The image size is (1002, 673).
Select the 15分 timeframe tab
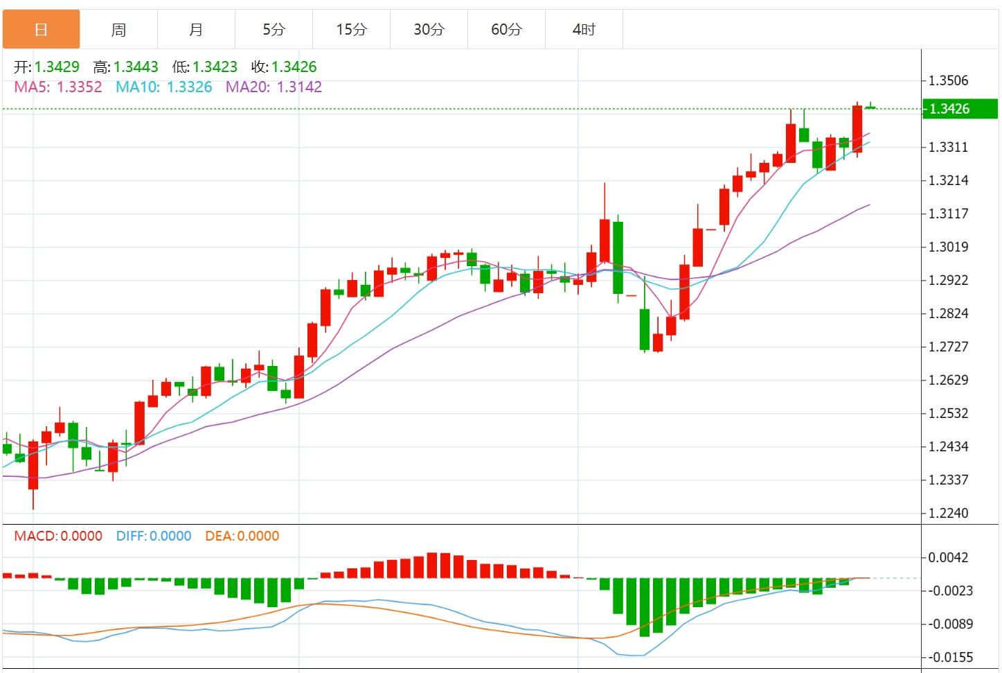point(351,29)
